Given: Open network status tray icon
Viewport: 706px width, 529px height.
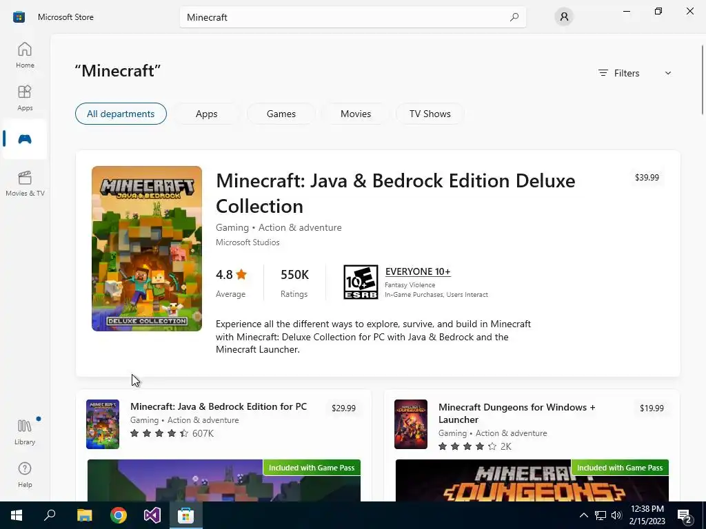Looking at the screenshot, I should 601,515.
